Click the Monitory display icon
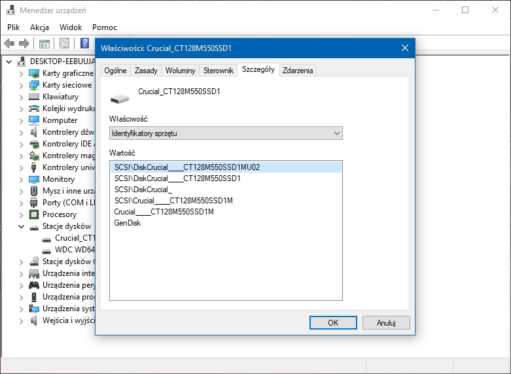 click(34, 179)
